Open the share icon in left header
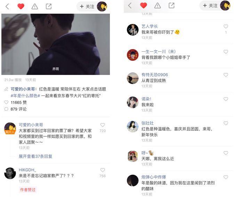Image resolution: width=241 pixels, height=197 pixels. tap(49, 6)
